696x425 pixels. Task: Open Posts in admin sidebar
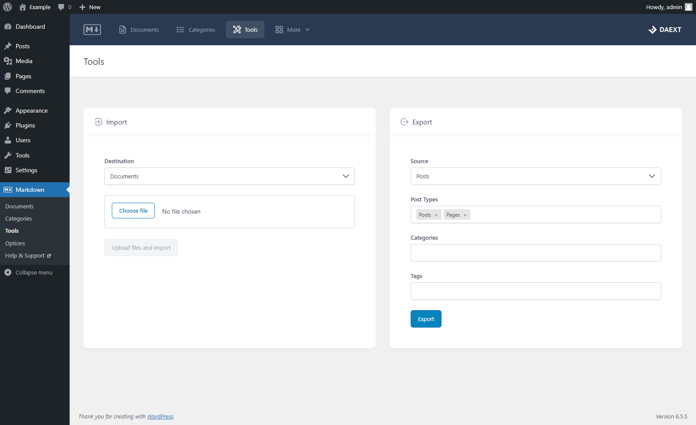click(x=35, y=46)
